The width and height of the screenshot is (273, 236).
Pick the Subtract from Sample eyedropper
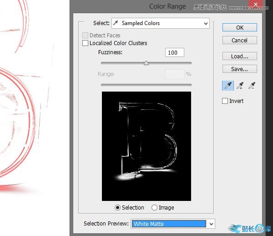[x=251, y=85]
